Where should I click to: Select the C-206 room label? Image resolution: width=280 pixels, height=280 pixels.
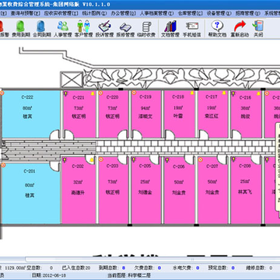(x=179, y=166)
